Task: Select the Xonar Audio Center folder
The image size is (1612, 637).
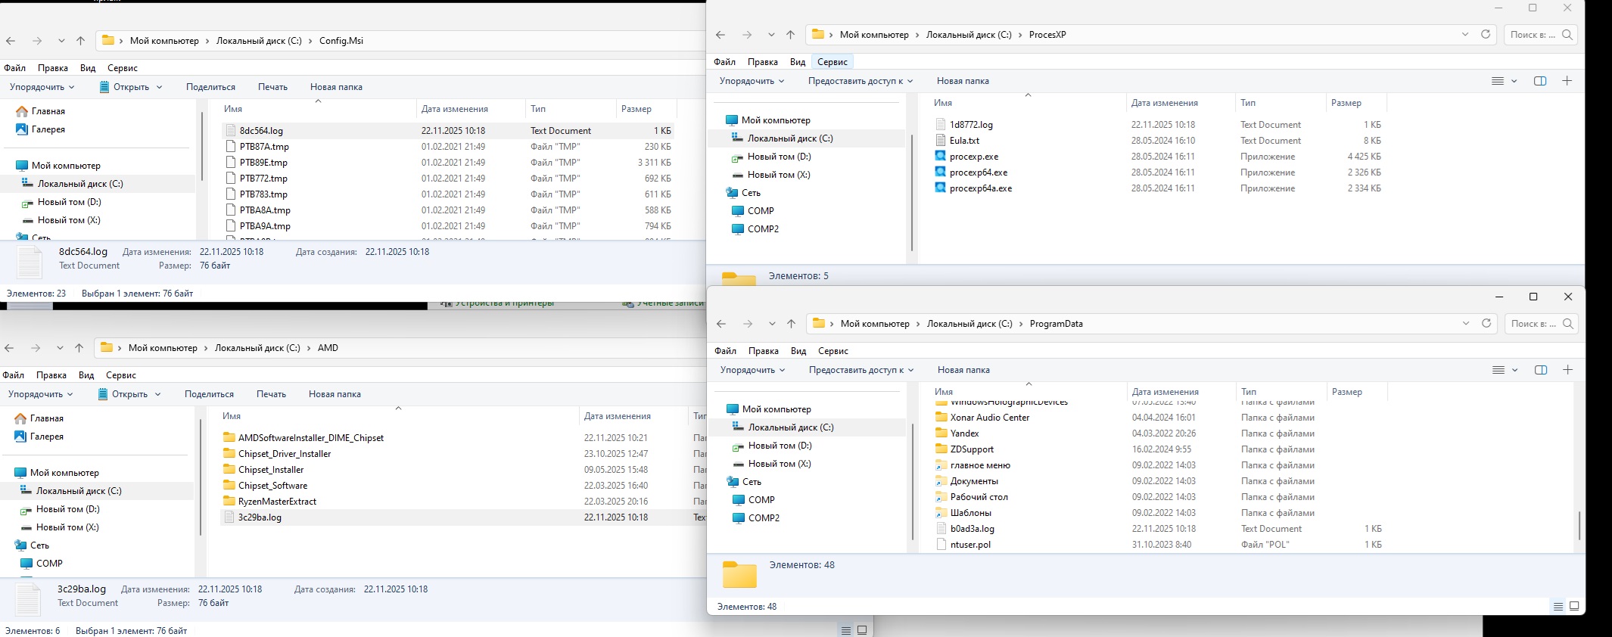Action: tap(989, 418)
